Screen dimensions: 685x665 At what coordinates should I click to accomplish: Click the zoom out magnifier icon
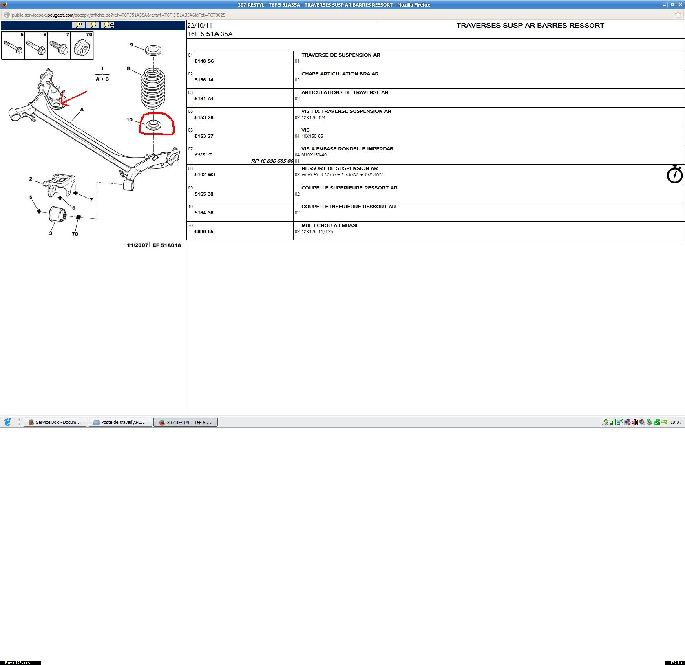coord(93,25)
